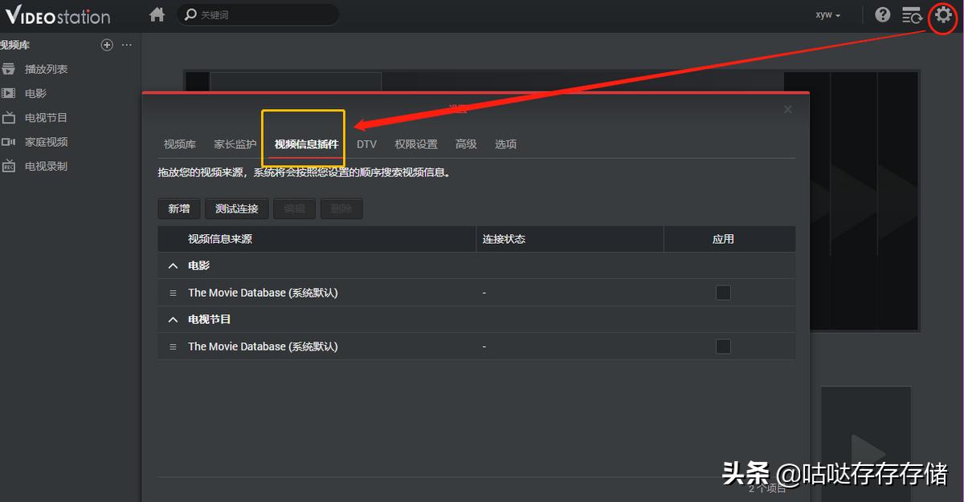Select the 播放列表 sidebar icon
Screen dimensions: 964x502
point(10,69)
